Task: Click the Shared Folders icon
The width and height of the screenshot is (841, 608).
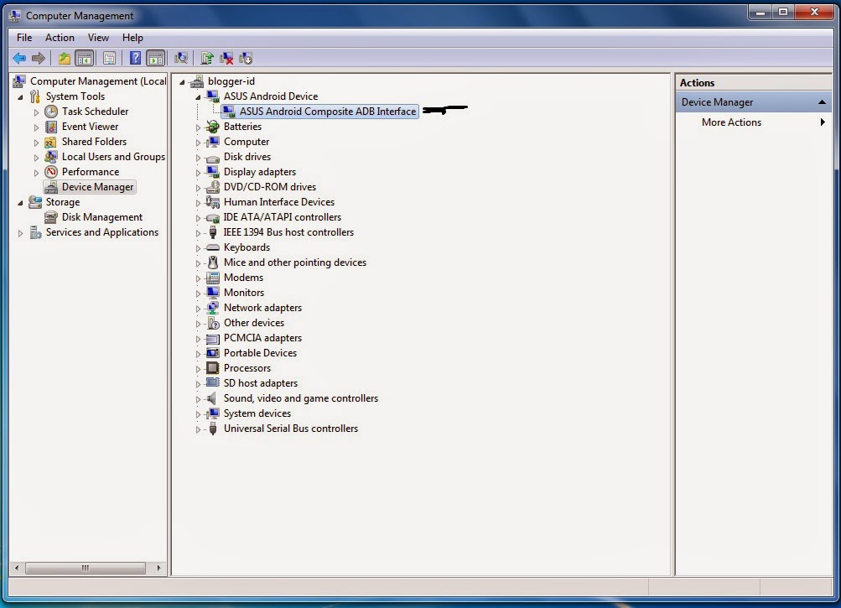Action: [51, 141]
